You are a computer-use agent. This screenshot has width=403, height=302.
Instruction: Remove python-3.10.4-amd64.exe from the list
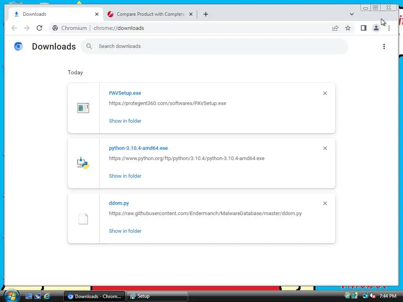(325, 148)
